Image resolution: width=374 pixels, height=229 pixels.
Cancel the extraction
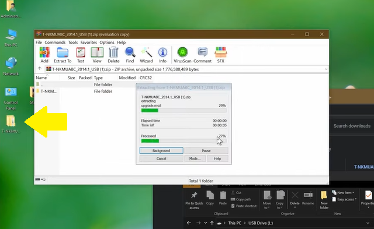(161, 158)
